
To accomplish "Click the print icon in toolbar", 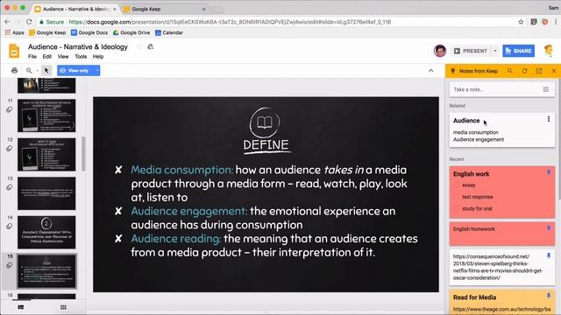I will pos(14,70).
